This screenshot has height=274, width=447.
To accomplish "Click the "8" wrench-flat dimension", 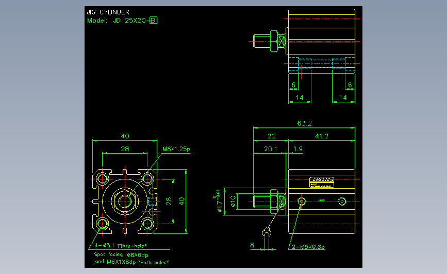I will (x=252, y=245).
